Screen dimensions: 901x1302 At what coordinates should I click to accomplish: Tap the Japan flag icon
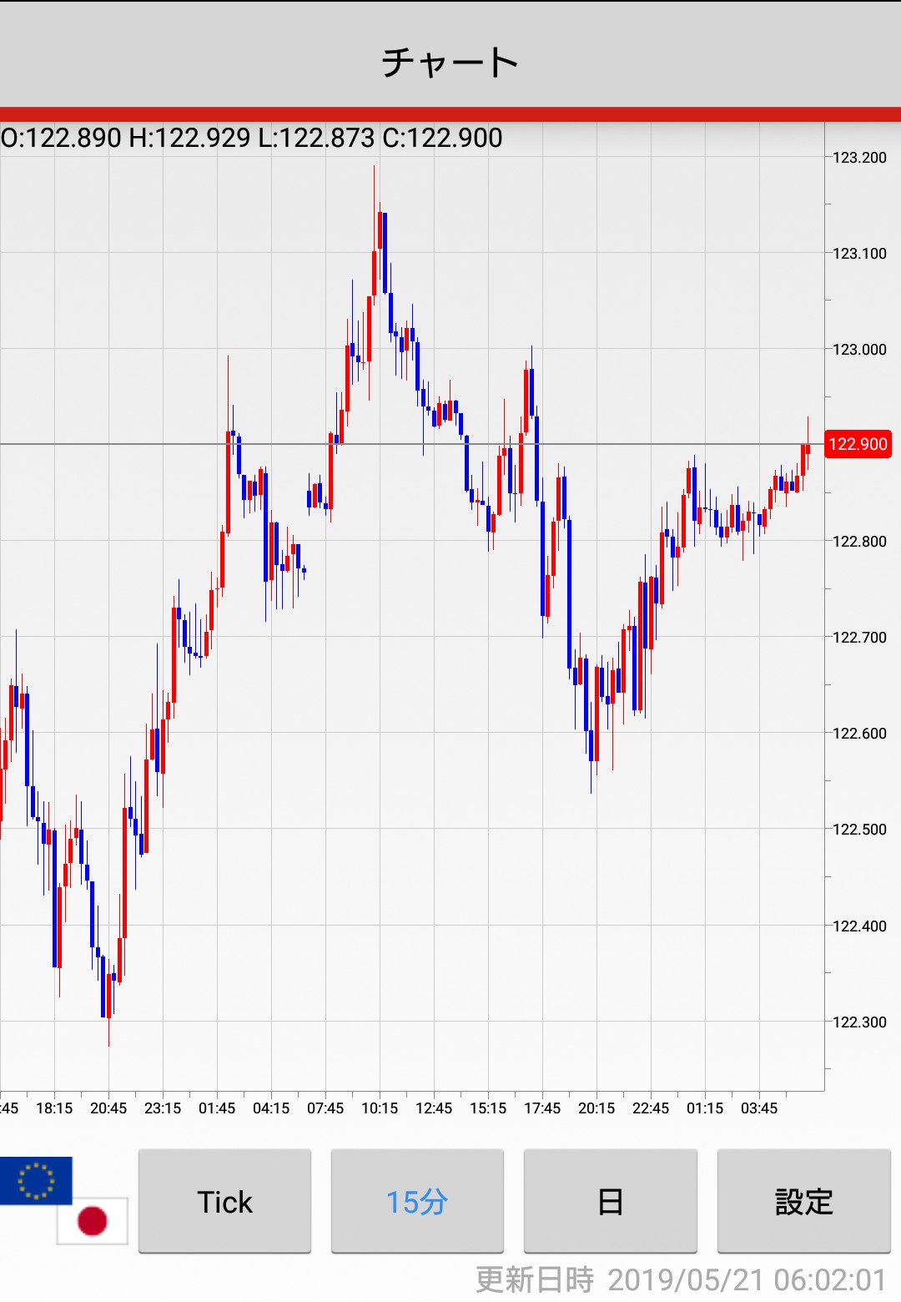(93, 1221)
